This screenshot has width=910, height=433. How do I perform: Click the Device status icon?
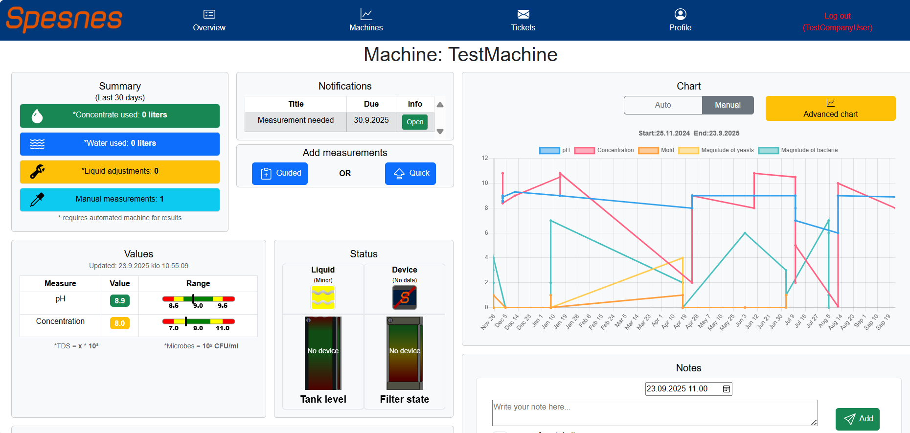pyautogui.click(x=404, y=297)
